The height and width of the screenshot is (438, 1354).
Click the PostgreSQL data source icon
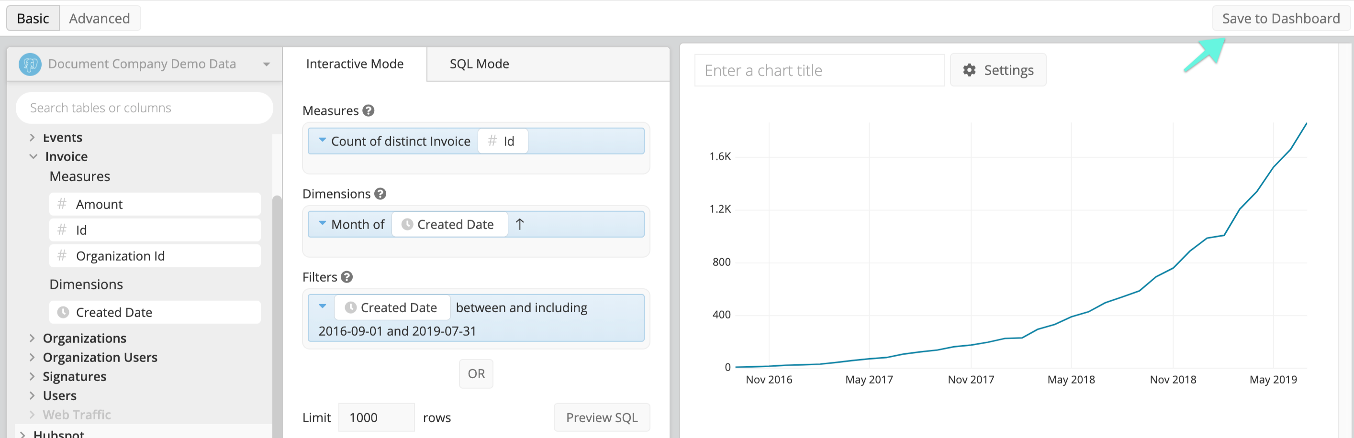point(30,64)
